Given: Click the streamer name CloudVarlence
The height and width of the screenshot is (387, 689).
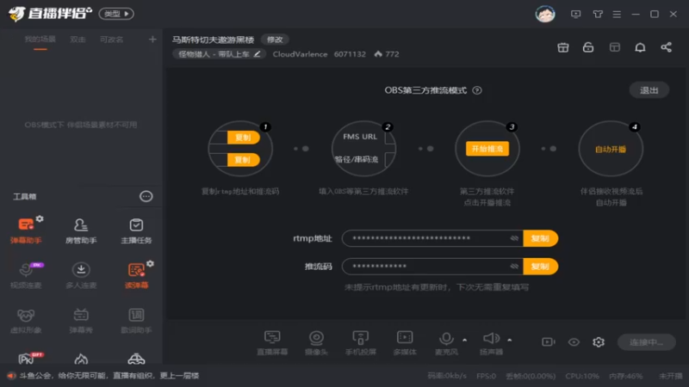Looking at the screenshot, I should pos(300,54).
